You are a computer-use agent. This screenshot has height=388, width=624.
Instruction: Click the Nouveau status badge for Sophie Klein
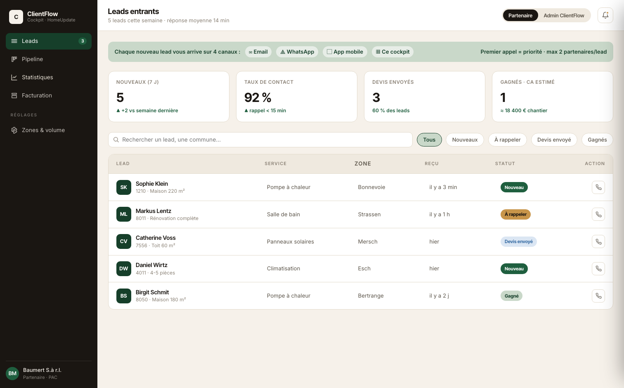click(x=514, y=187)
